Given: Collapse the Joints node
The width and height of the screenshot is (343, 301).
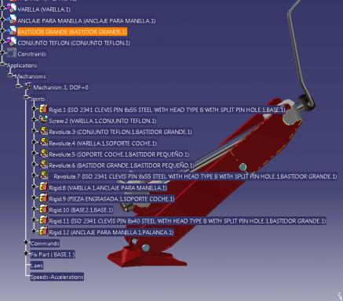Looking at the screenshot, I should tap(26, 97).
